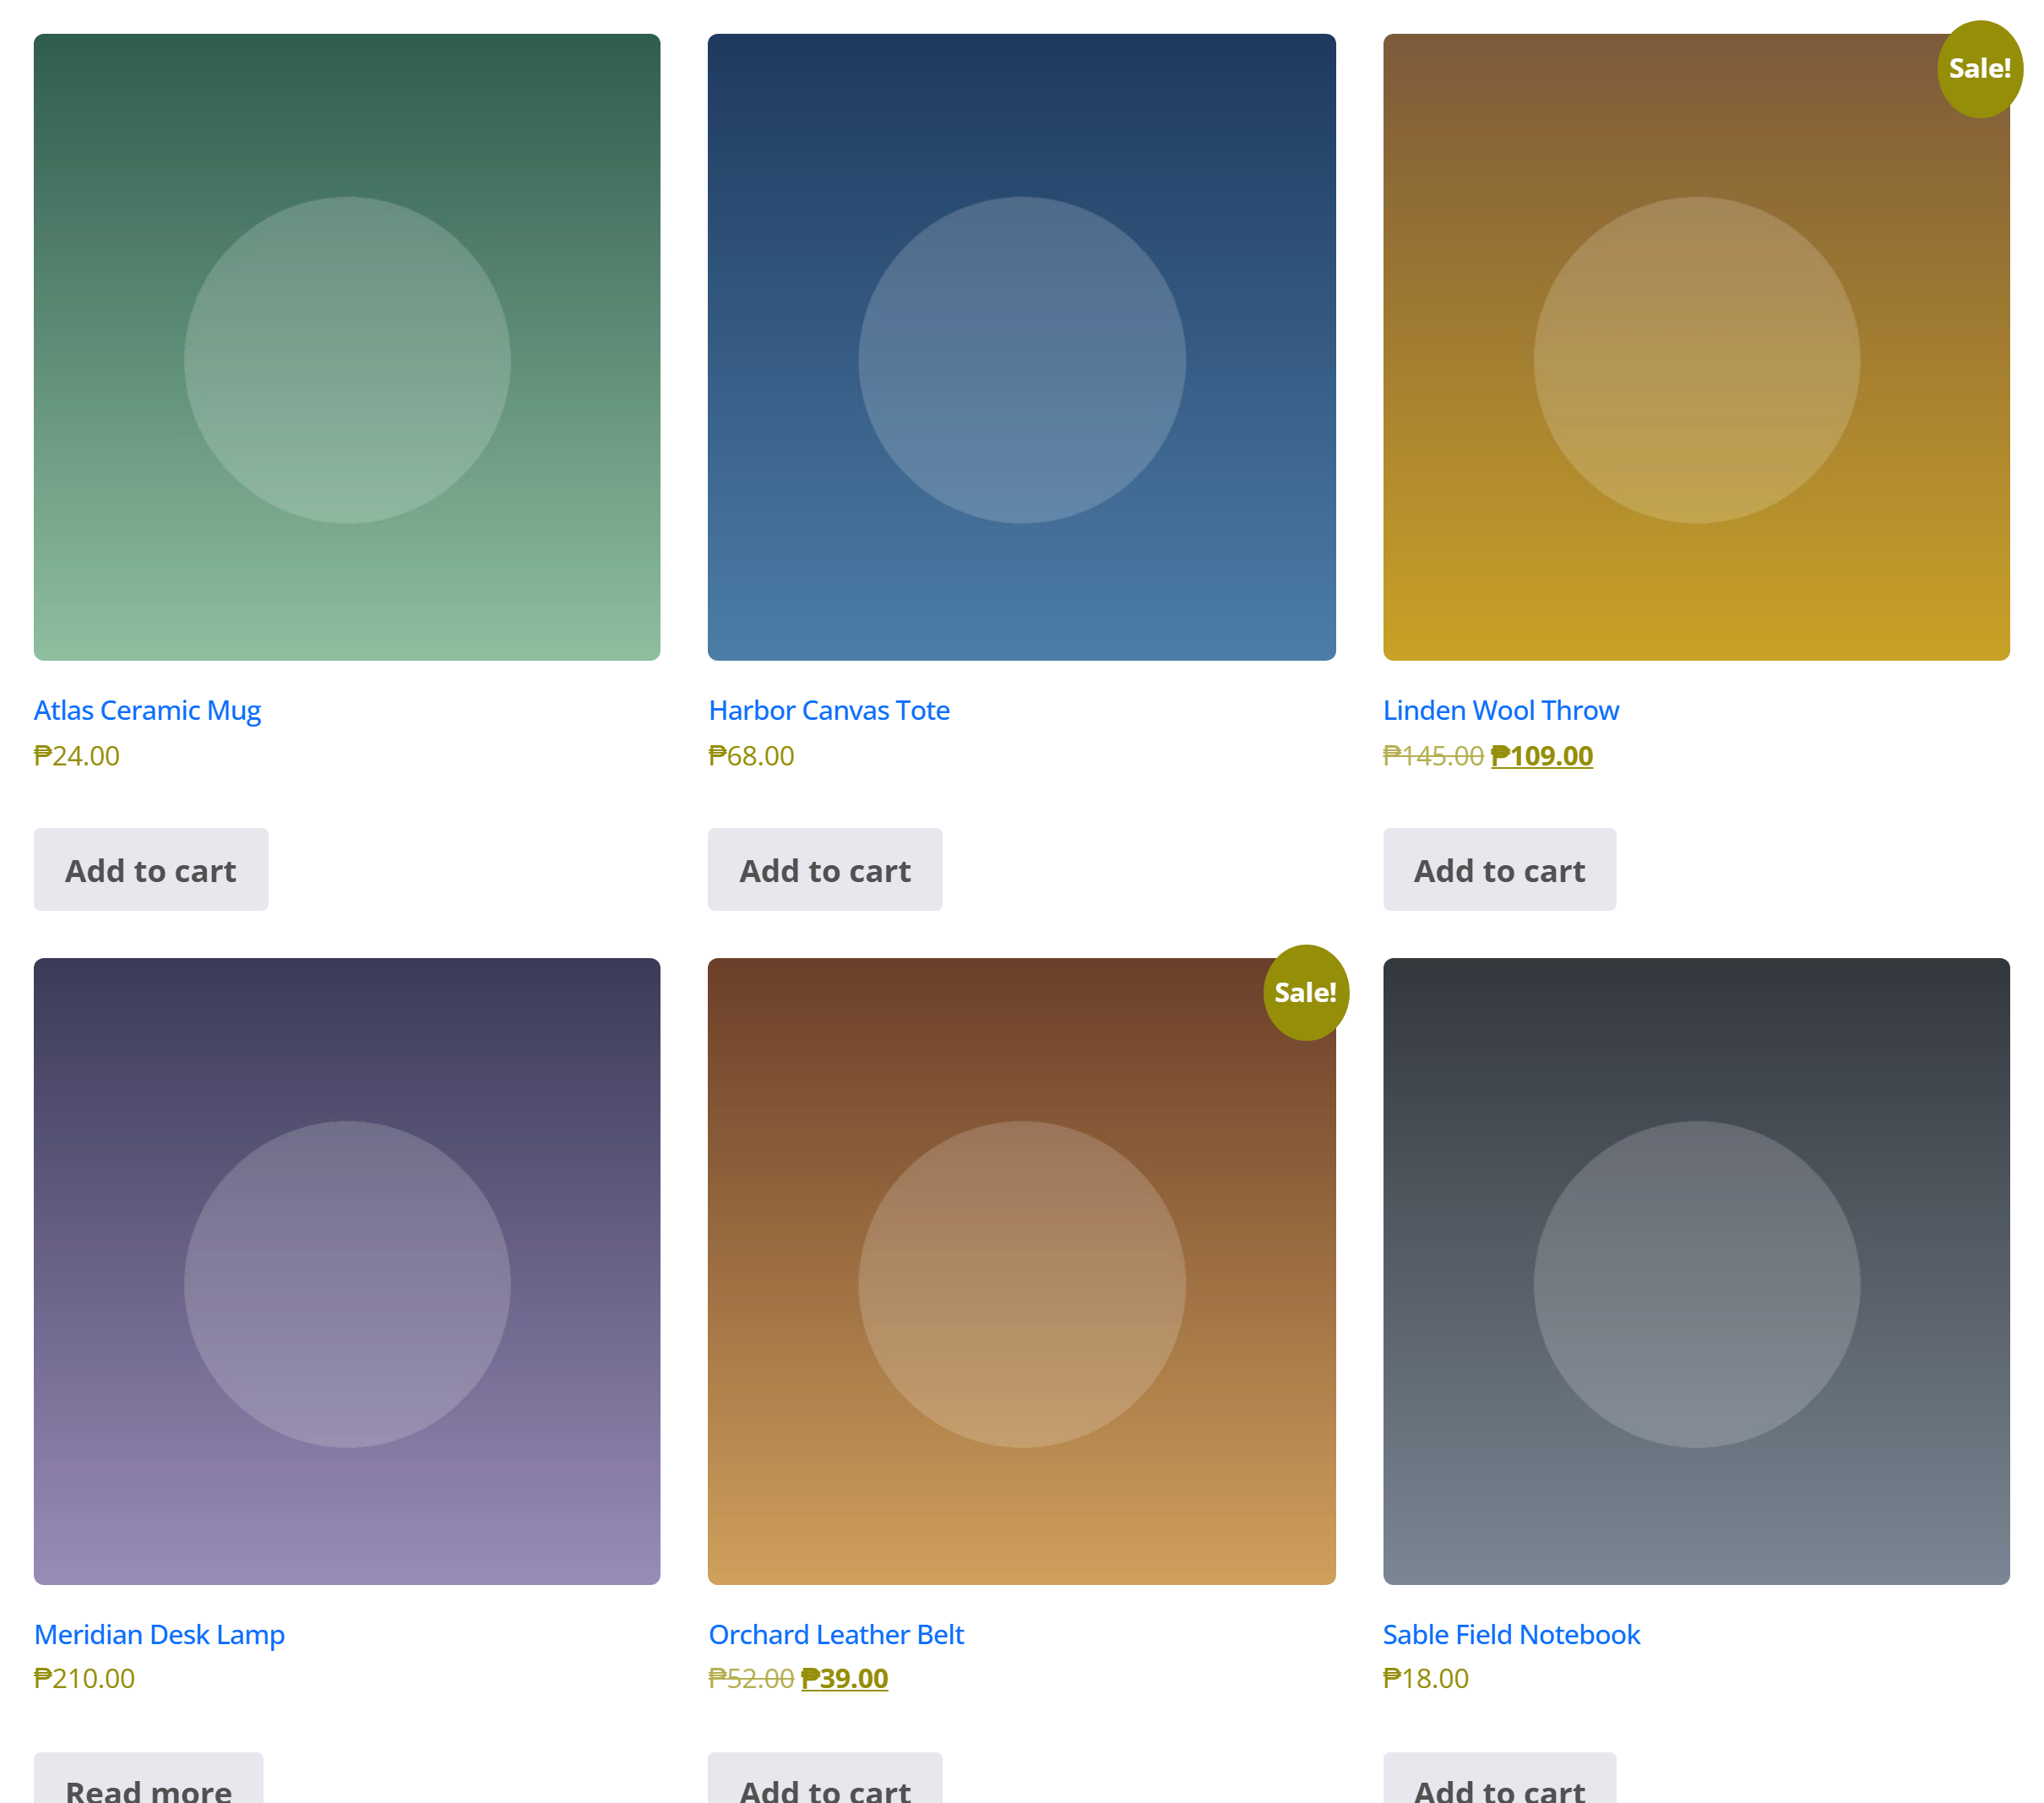Click the green Atlas Ceramic Mug image
Viewport: 2044px width, 1803px height.
click(347, 347)
